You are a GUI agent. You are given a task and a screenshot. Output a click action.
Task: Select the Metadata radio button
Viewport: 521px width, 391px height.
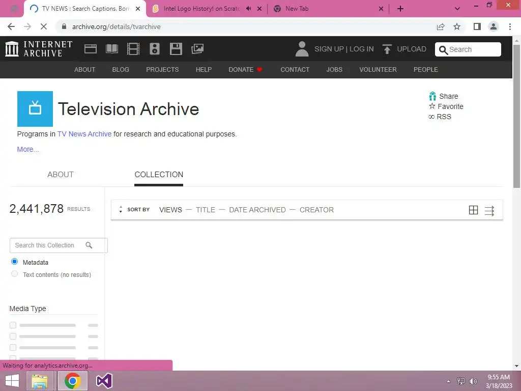[x=14, y=262]
